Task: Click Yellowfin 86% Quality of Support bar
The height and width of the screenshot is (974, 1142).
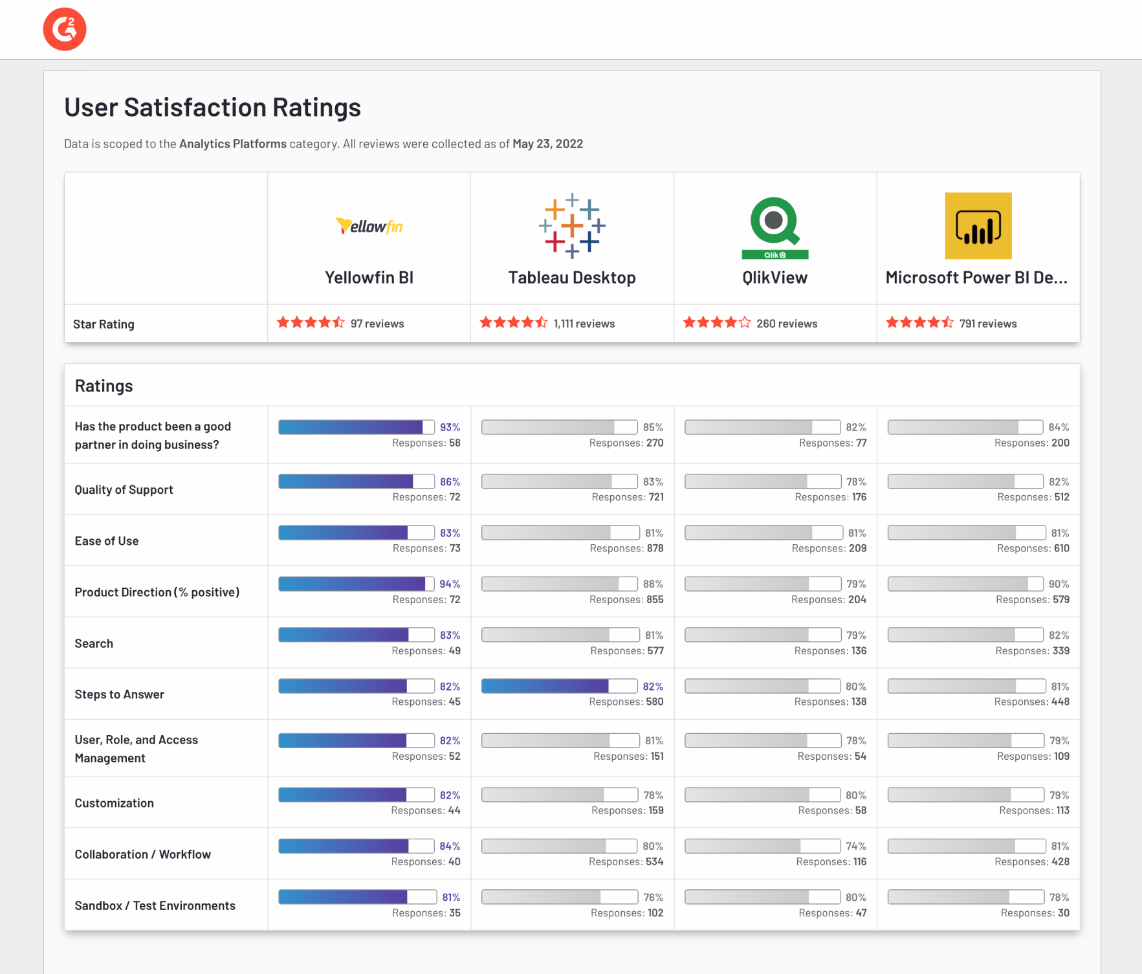Action: (357, 481)
